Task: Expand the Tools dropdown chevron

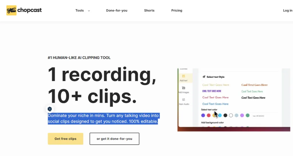Action: click(89, 11)
